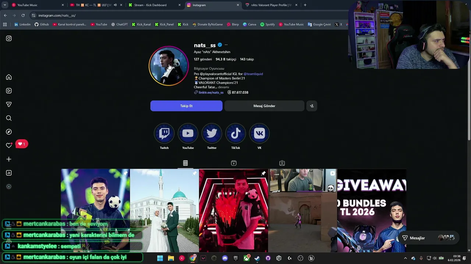
Task: Open Epic Games launcher from the taskbar
Action: (x=235, y=258)
